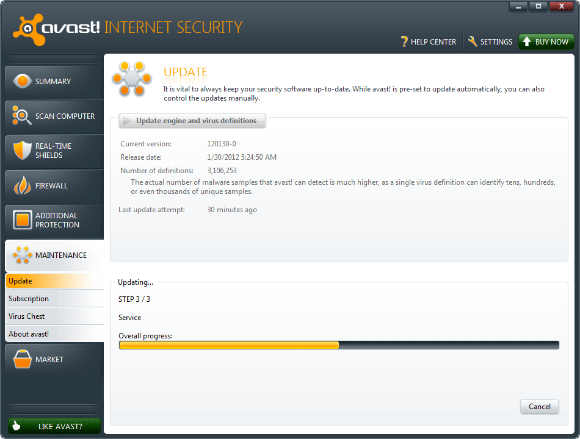Click the 'Release date:' label
This screenshot has height=439, width=580.
[141, 157]
